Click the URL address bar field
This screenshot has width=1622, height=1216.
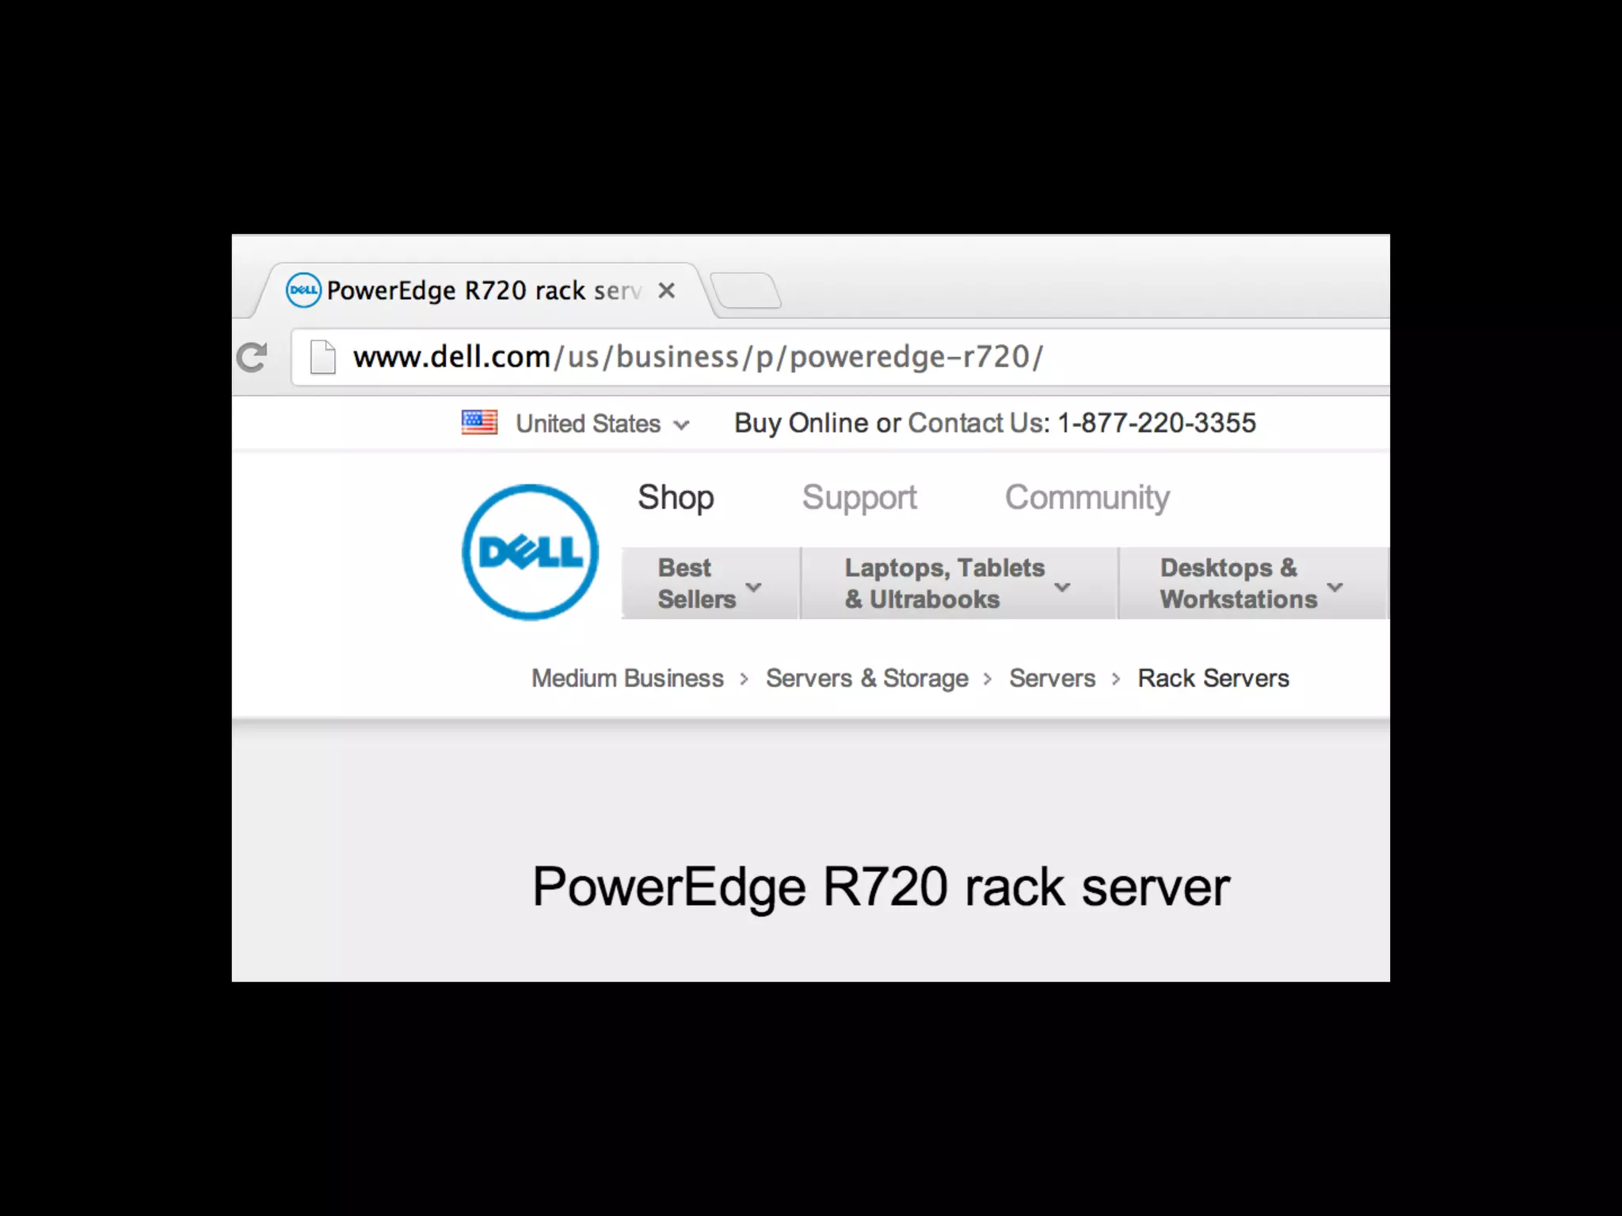[840, 357]
